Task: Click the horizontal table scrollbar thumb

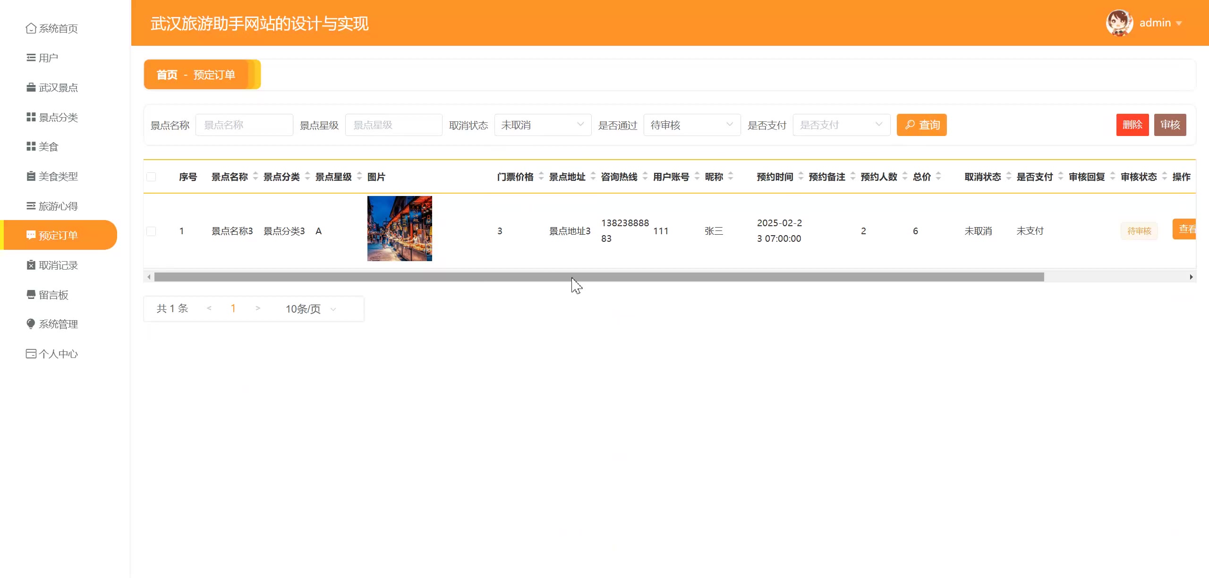Action: coord(598,277)
